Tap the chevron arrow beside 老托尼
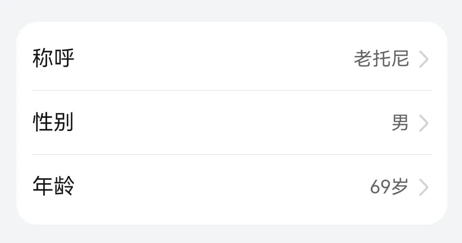The height and width of the screenshot is (243, 462). pyautogui.click(x=423, y=59)
